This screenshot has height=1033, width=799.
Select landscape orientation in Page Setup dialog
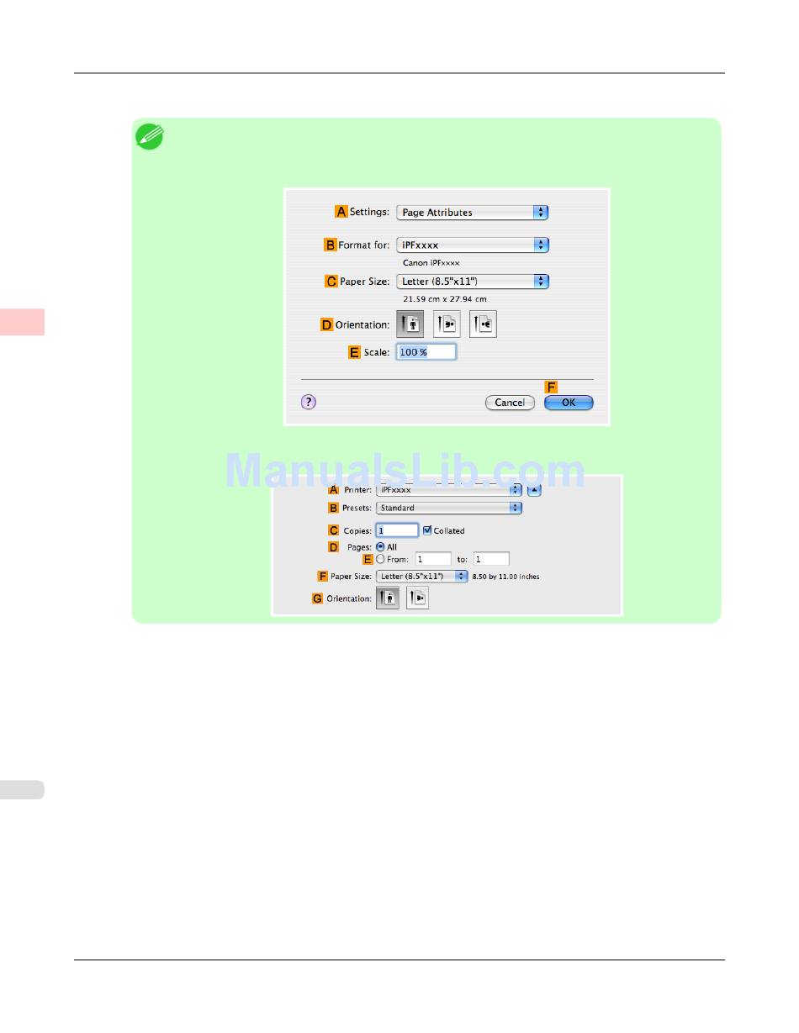(447, 324)
